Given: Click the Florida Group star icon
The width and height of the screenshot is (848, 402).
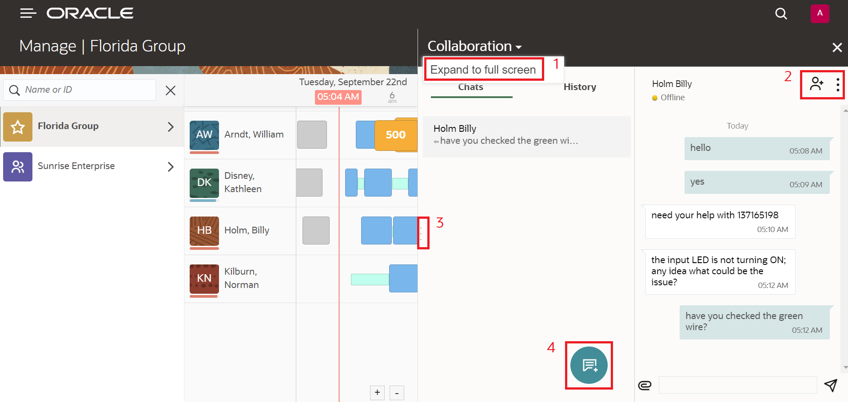Looking at the screenshot, I should [17, 126].
